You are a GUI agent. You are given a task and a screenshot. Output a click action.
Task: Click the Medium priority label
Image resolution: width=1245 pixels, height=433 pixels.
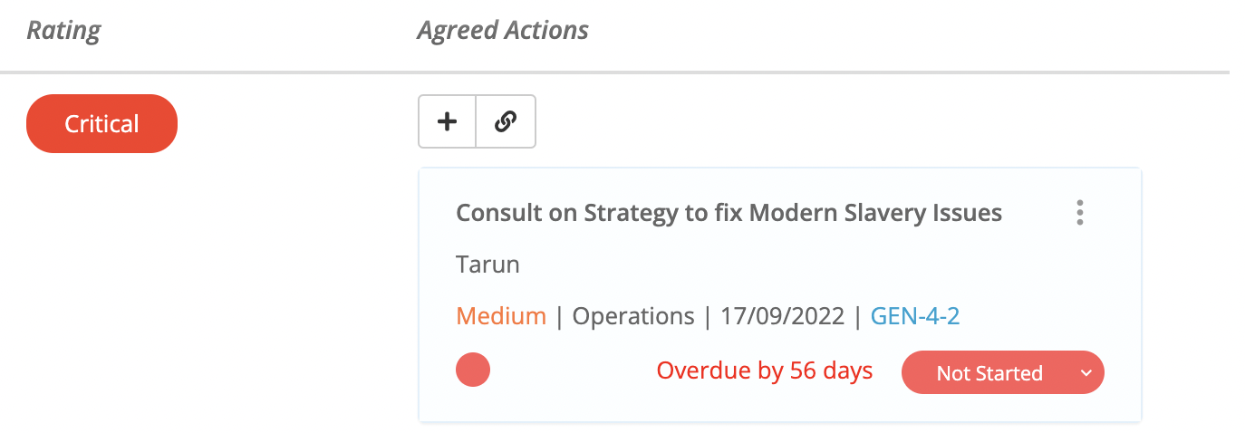(x=501, y=316)
